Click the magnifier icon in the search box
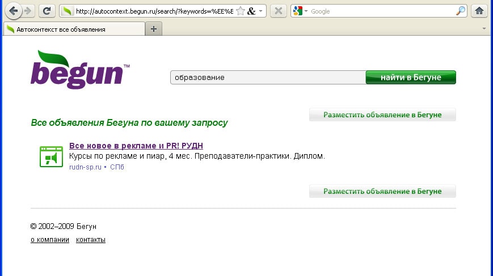The width and height of the screenshot is (493, 276). [460, 11]
